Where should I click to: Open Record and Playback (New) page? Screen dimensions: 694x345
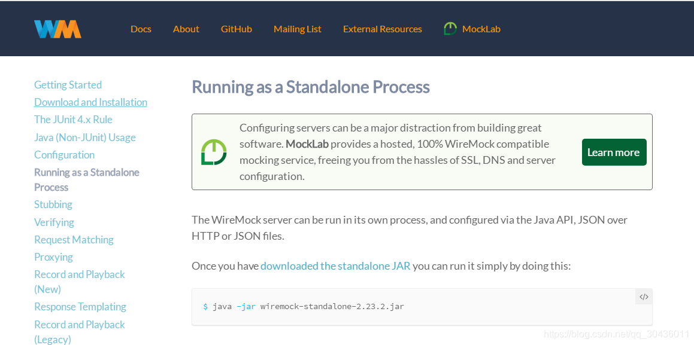pyautogui.click(x=80, y=282)
